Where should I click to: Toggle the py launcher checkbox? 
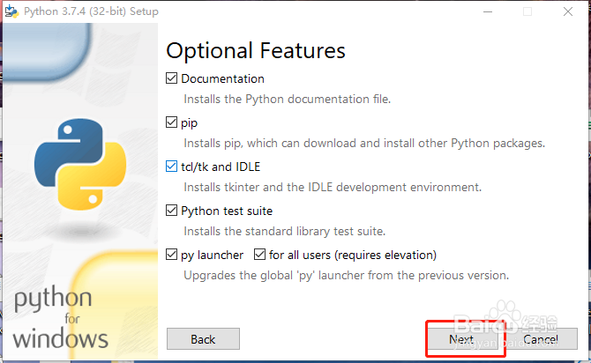172,255
